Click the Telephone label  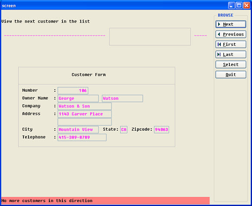click(34, 137)
